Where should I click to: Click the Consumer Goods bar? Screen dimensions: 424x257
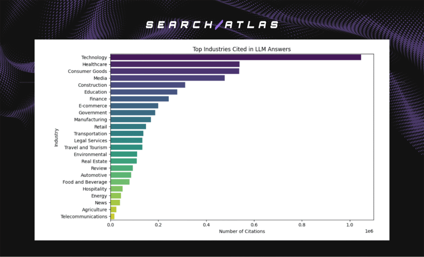click(x=174, y=71)
